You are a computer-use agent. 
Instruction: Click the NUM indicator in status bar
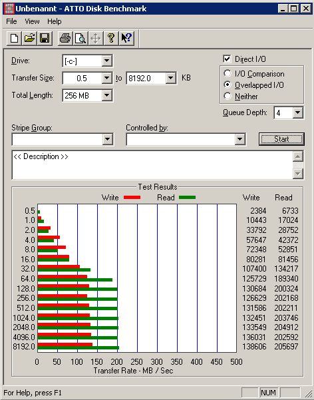(x=268, y=393)
